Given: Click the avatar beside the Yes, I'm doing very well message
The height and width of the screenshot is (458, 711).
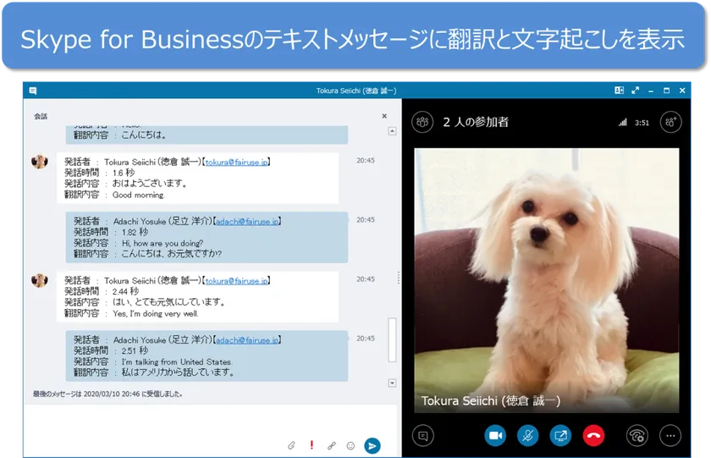Looking at the screenshot, I should 40,279.
